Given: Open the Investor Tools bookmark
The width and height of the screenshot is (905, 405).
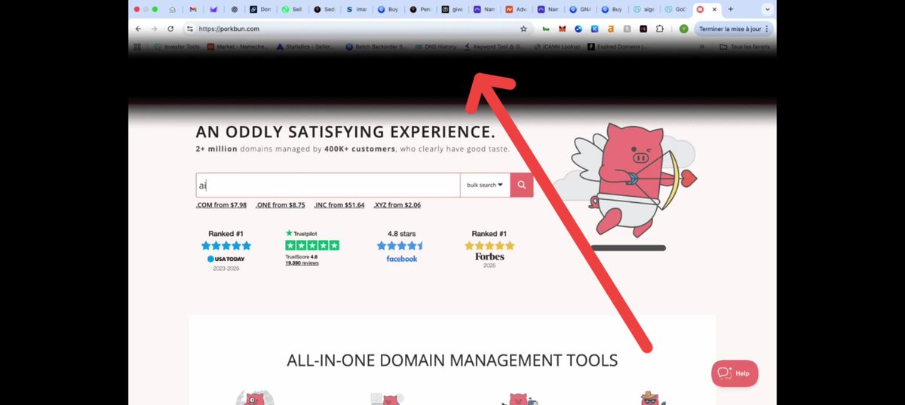Looking at the screenshot, I should coord(176,47).
